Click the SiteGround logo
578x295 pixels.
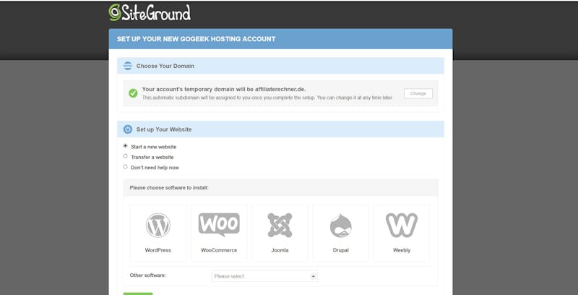(150, 12)
